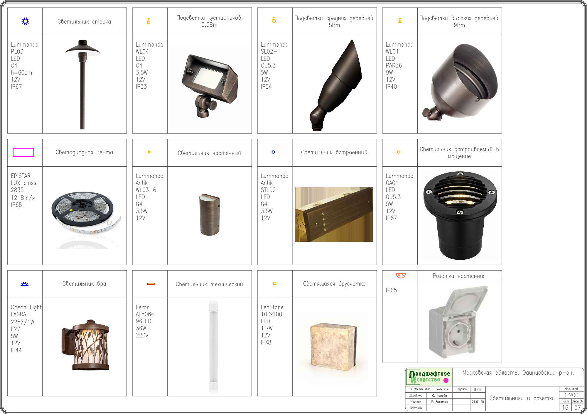
Task: Click the red bar technical light symbol
Action: click(151, 284)
